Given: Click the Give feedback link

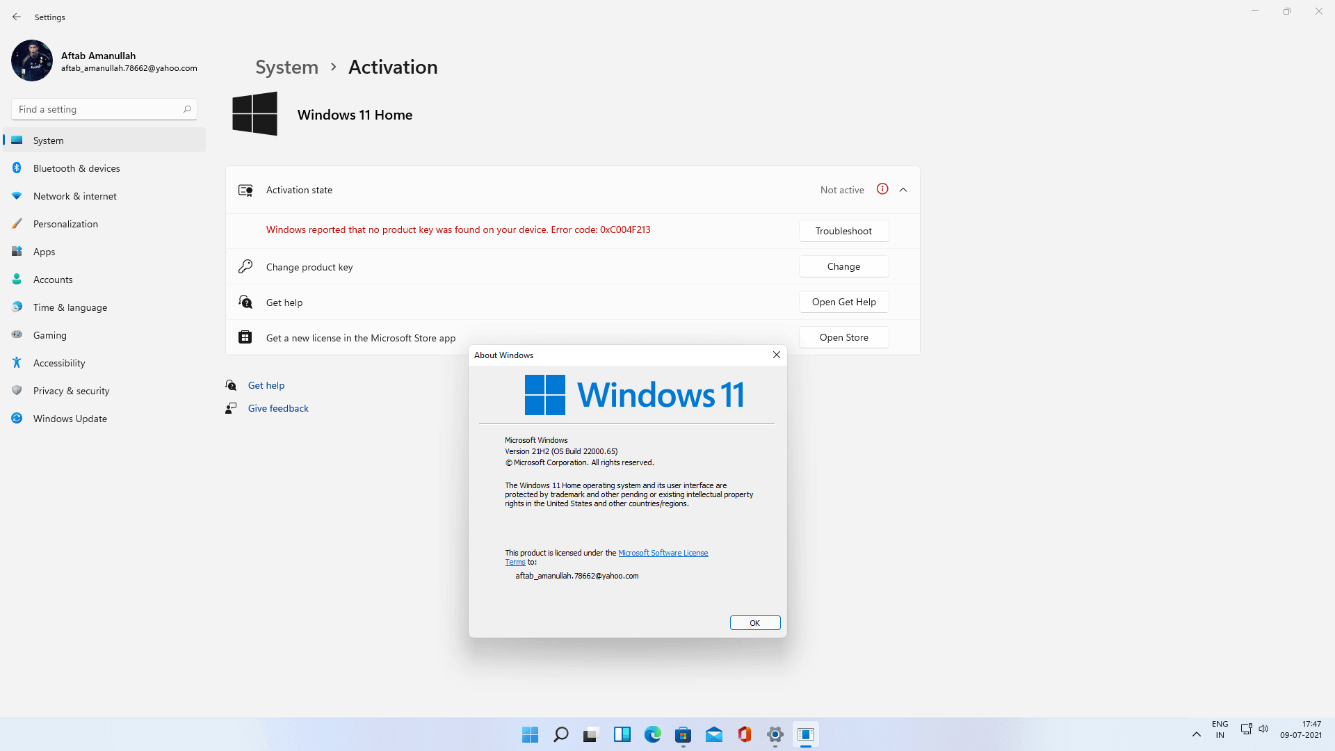Looking at the screenshot, I should 278,408.
